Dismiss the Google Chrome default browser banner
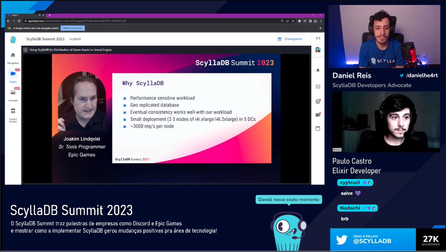This screenshot has height=252, width=446. pos(320,28)
